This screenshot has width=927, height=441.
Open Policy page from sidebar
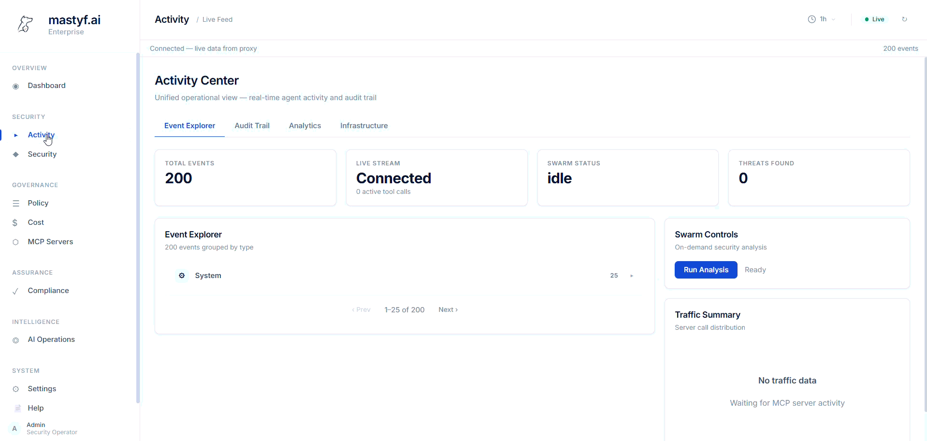tap(38, 203)
